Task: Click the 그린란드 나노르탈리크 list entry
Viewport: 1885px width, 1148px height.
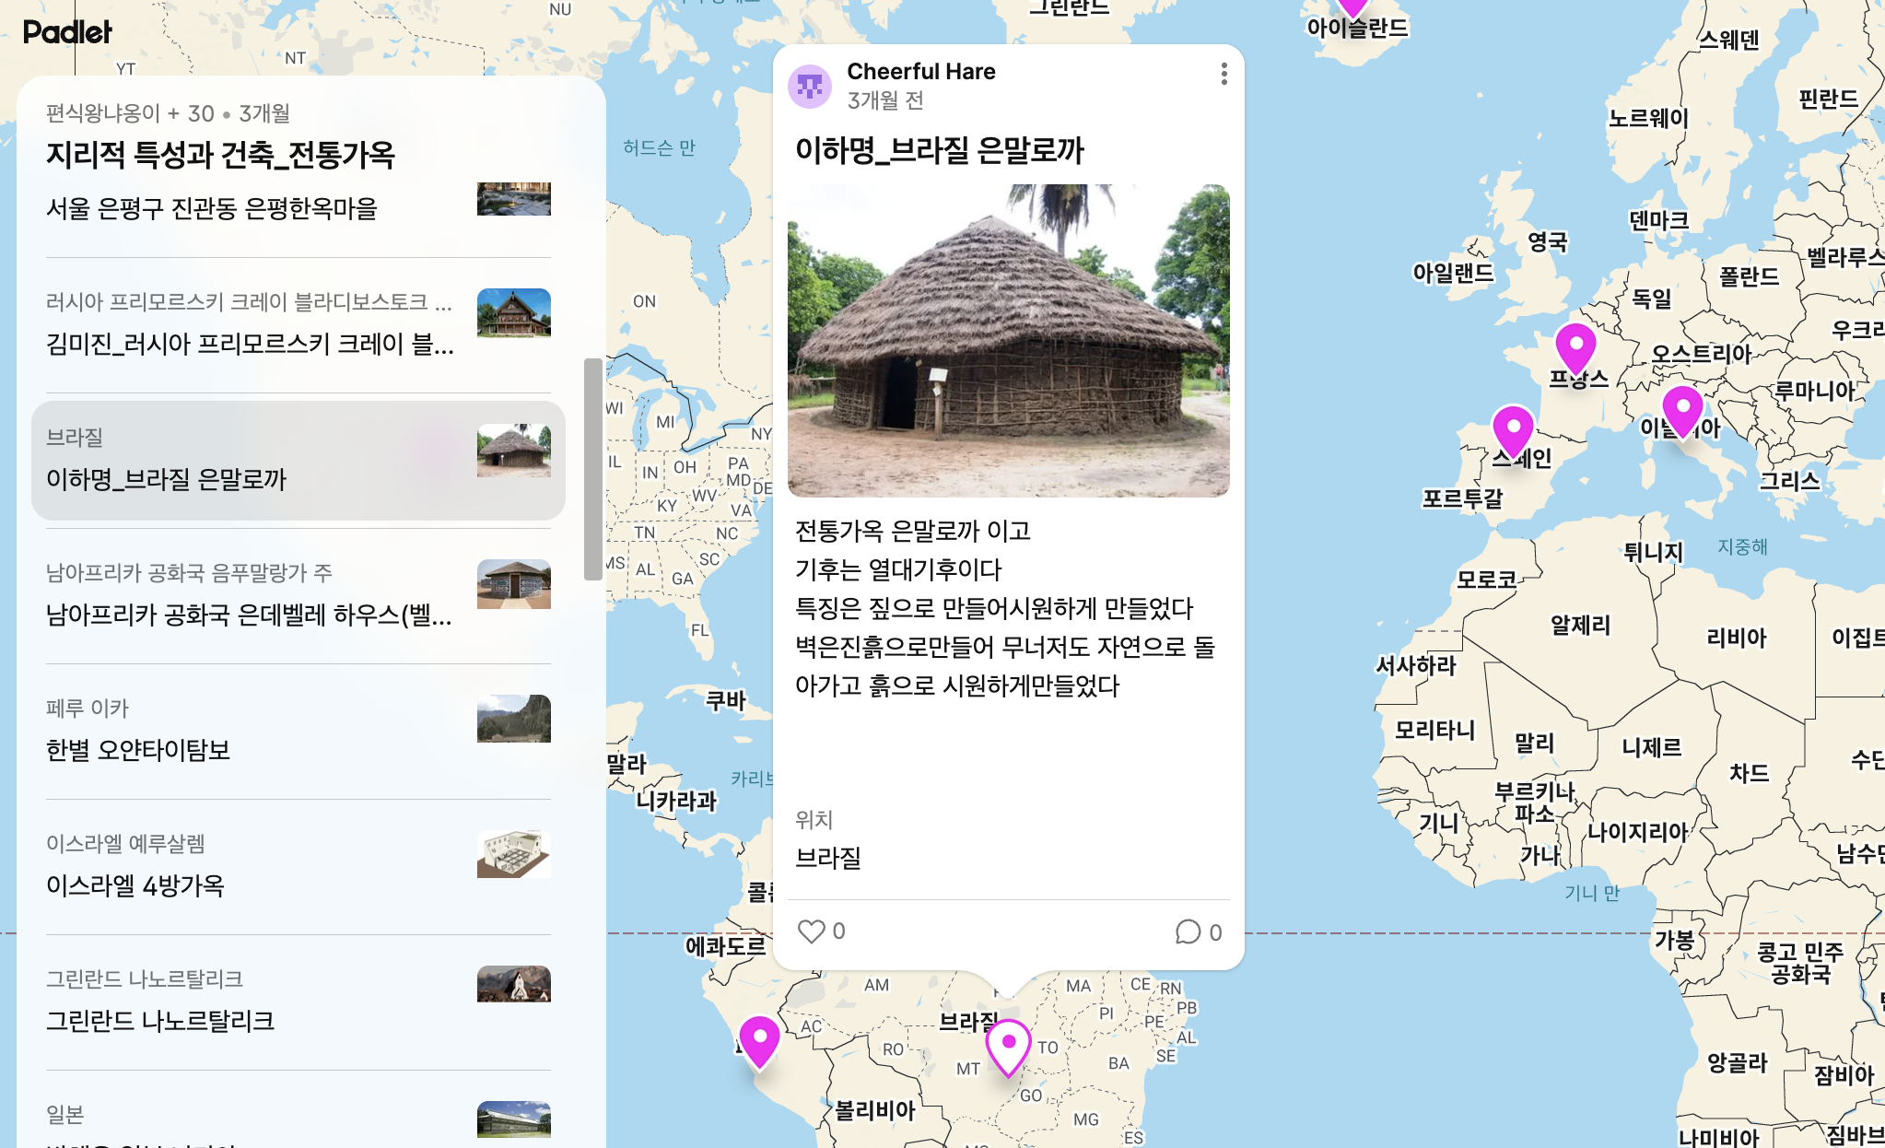Action: coord(160,1020)
